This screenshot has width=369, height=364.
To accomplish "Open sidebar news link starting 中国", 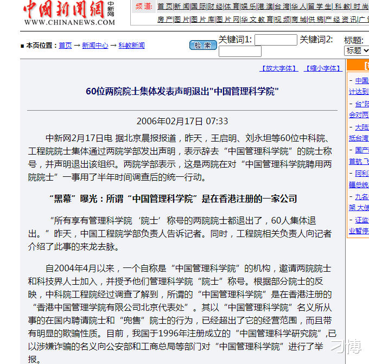I will click(x=359, y=86).
